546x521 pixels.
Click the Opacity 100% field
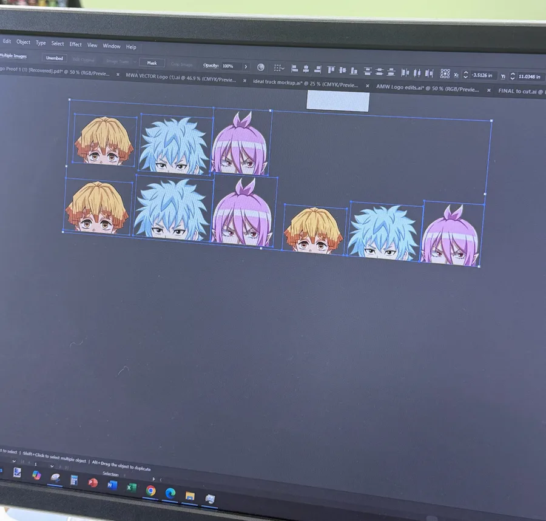click(x=231, y=66)
